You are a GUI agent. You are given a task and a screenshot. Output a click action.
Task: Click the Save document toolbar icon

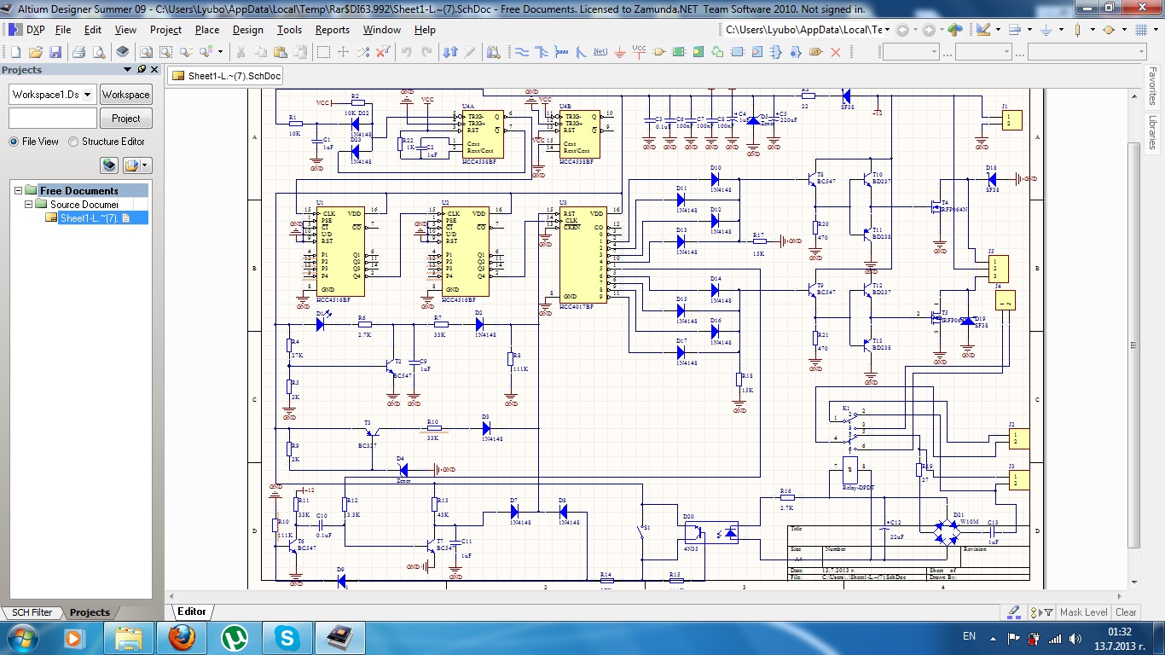click(x=55, y=52)
